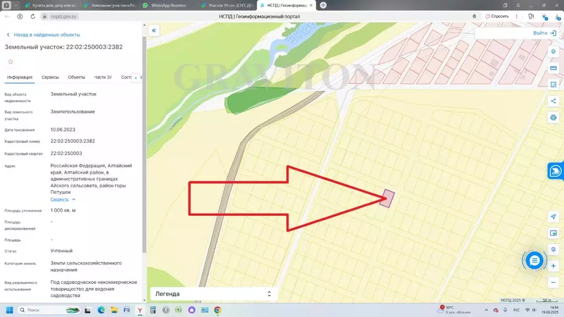Launch Microsoft Edge from the taskbar
This screenshot has height=317, width=564.
point(101,310)
